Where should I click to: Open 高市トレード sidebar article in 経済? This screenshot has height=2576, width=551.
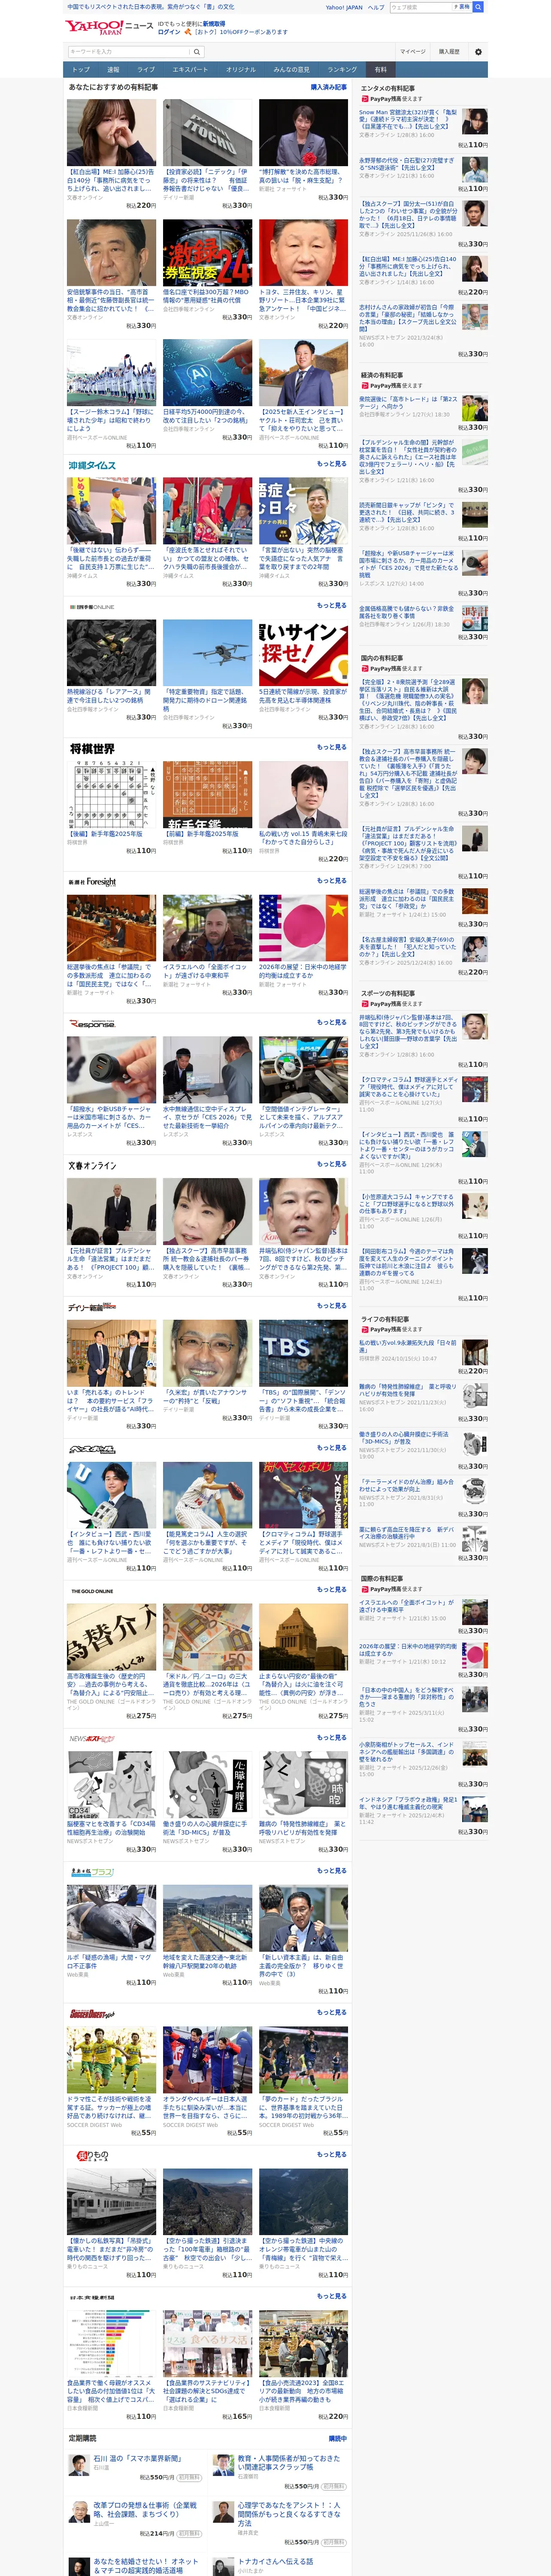[x=408, y=403]
